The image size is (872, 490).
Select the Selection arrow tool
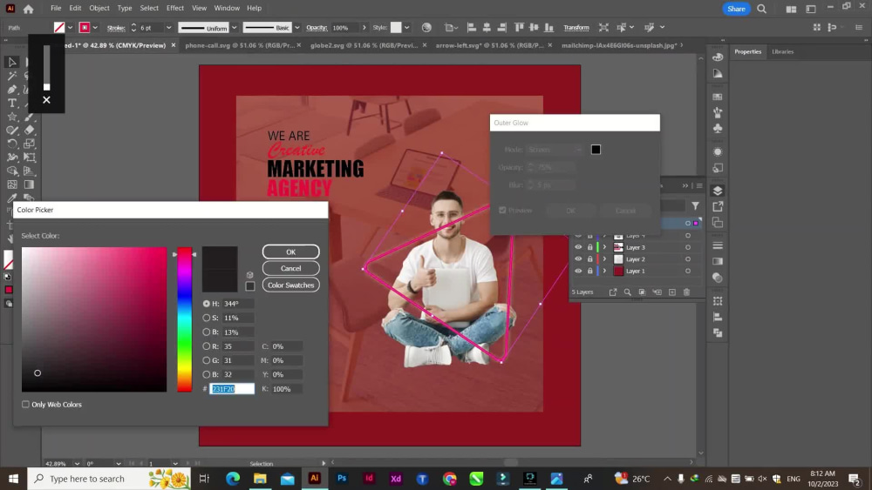(x=11, y=62)
